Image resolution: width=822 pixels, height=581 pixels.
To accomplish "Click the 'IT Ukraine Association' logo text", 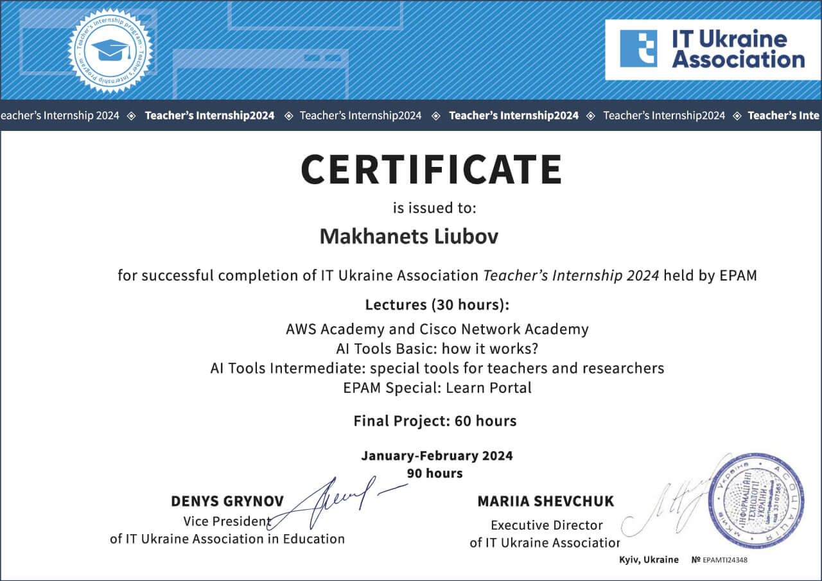I will [738, 49].
